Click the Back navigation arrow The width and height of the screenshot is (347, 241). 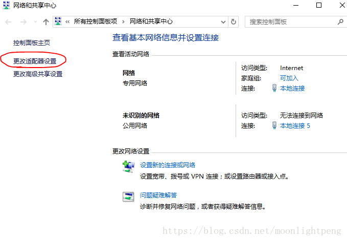(8, 22)
